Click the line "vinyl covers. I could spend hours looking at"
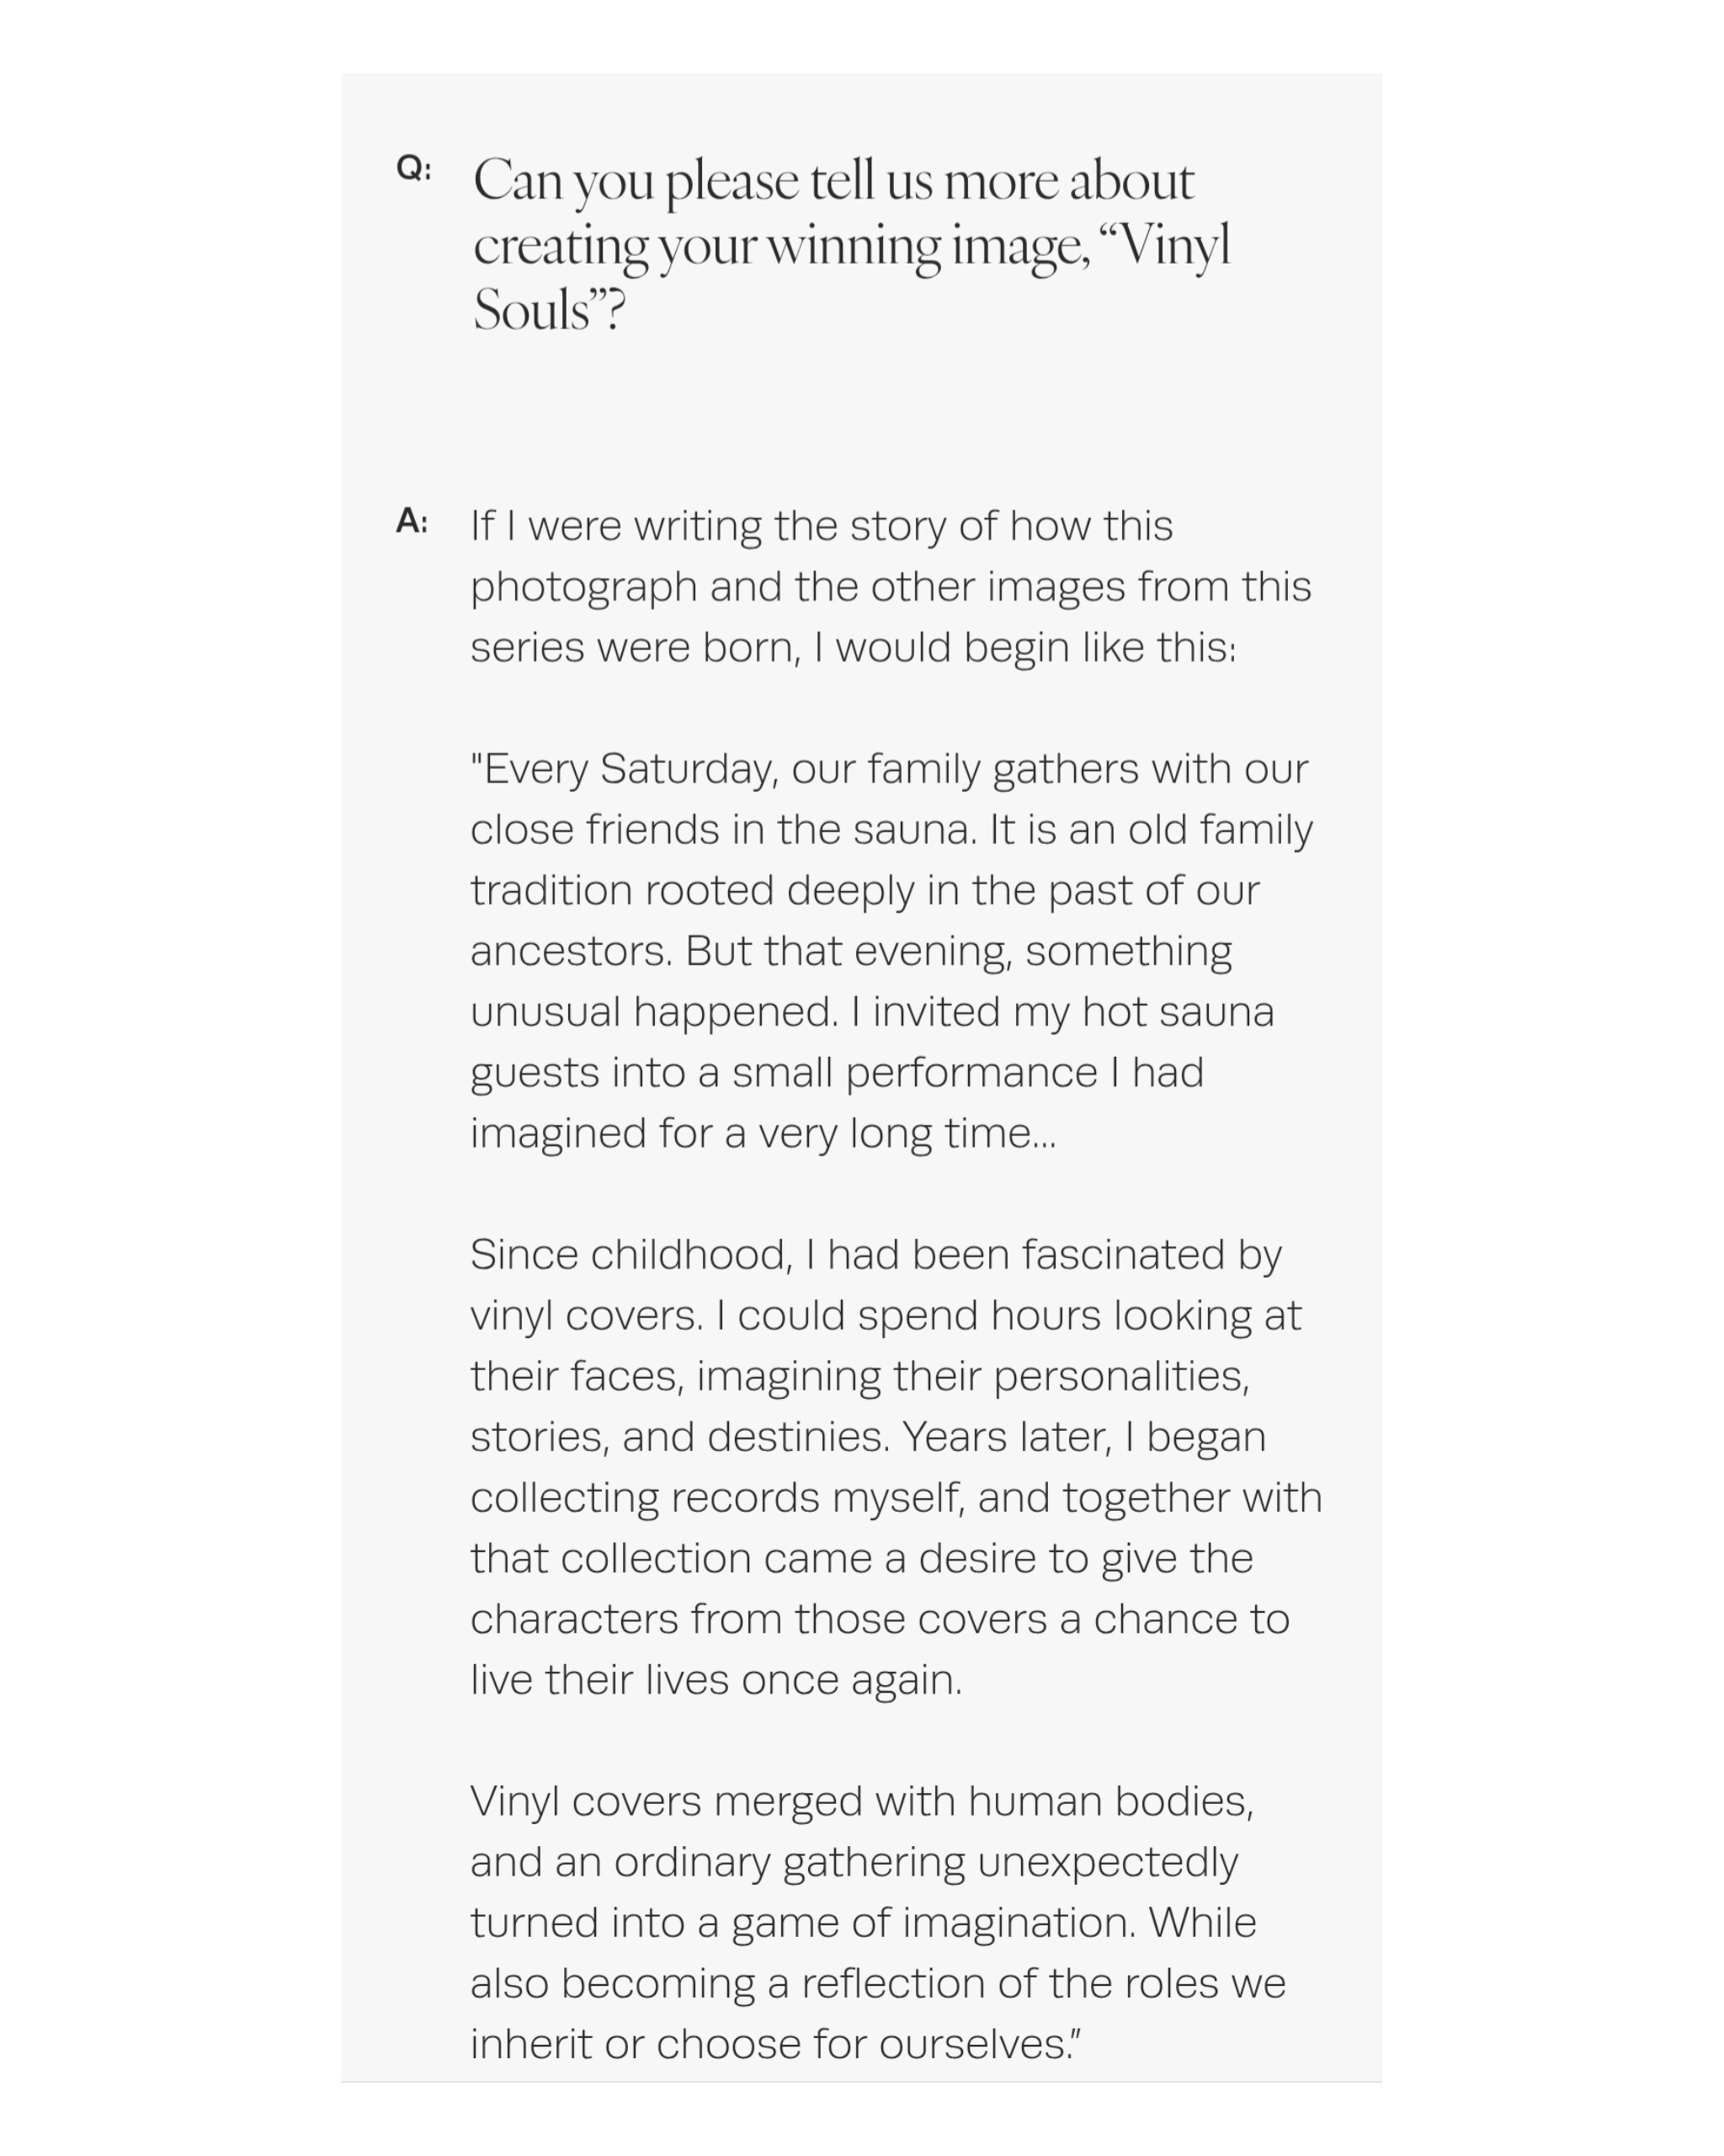1724x2156 pixels. (x=886, y=1316)
